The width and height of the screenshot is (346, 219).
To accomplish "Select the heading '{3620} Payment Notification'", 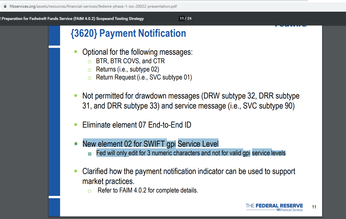I will [126, 33].
